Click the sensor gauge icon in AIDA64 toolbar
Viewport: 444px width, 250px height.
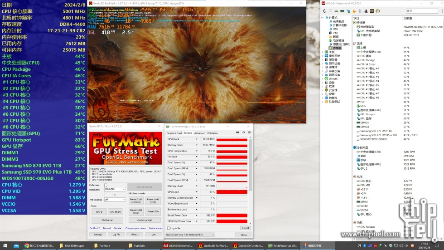click(378, 11)
